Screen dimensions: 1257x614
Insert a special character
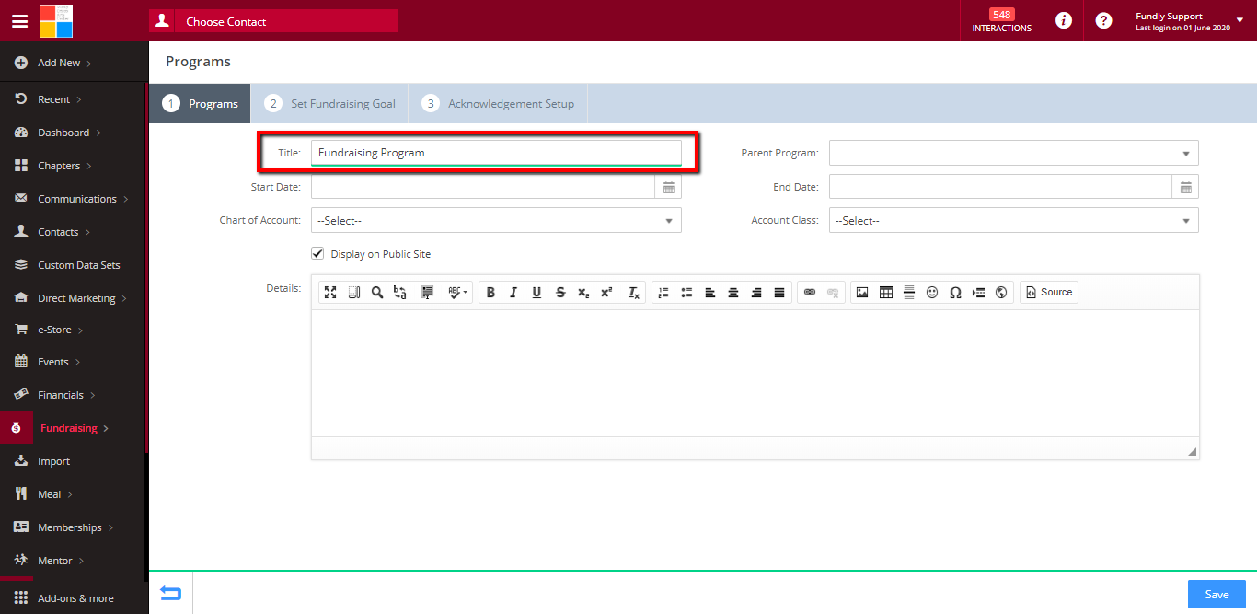tap(955, 292)
